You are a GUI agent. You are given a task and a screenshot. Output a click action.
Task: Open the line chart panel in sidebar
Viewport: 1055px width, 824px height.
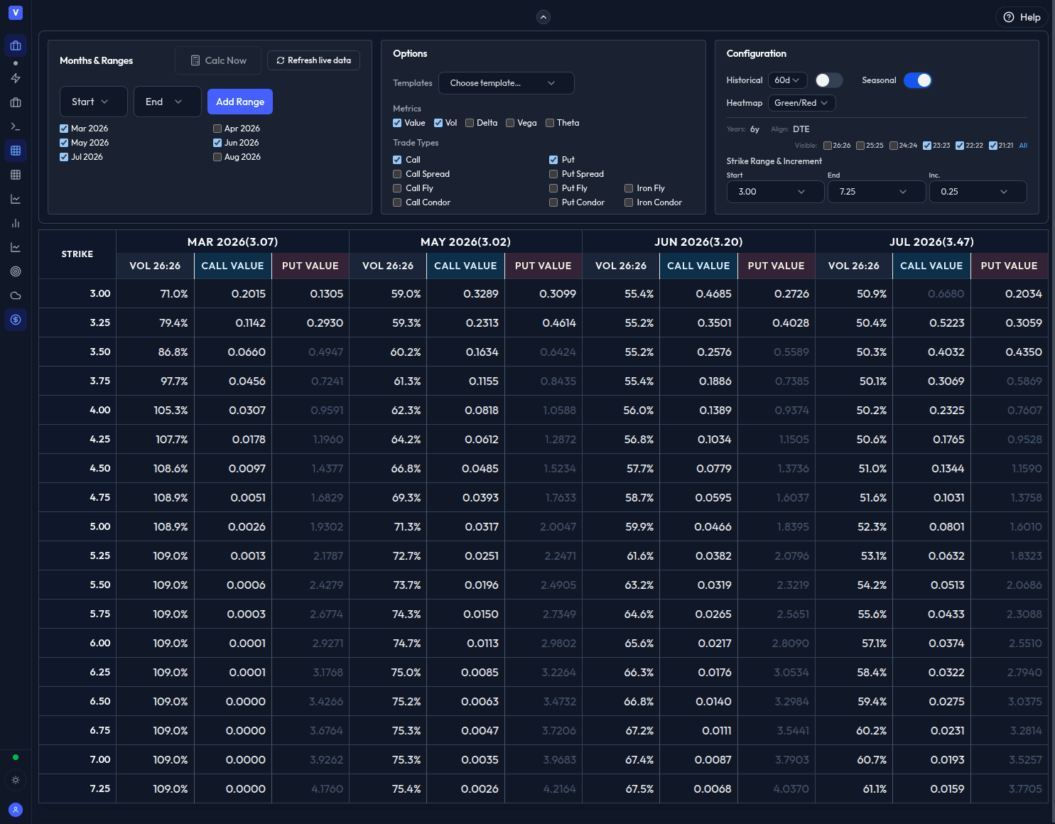point(16,199)
